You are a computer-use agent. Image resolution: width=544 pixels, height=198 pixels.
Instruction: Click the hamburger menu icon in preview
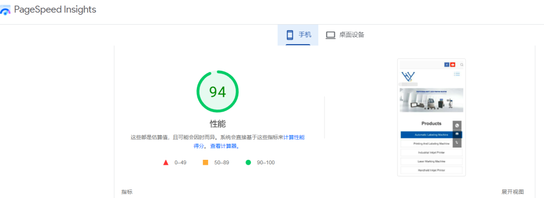[x=457, y=74]
